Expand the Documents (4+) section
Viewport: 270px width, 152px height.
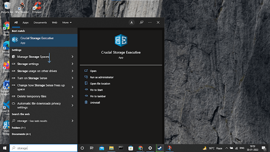[x=21, y=134]
